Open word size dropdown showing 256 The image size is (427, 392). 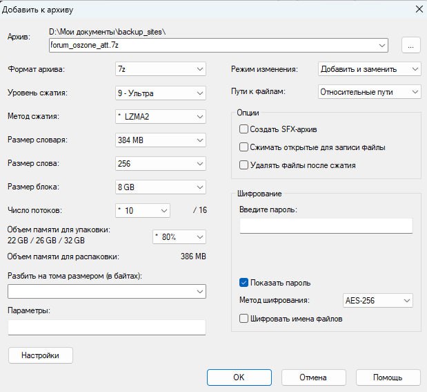161,164
